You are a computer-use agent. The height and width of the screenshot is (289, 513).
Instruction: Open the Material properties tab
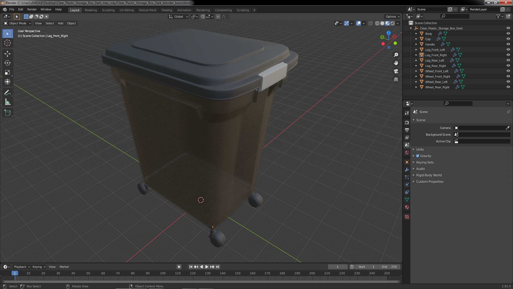[x=407, y=207]
